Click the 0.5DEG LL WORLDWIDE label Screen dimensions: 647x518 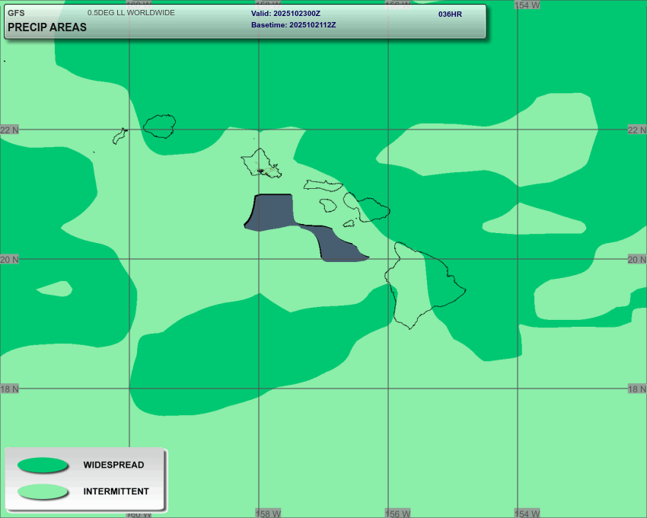131,13
